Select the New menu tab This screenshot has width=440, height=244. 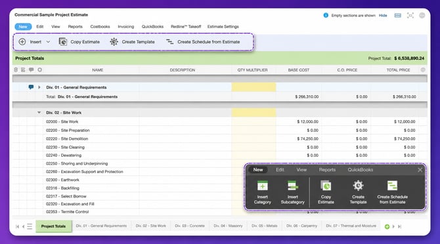coord(23,27)
